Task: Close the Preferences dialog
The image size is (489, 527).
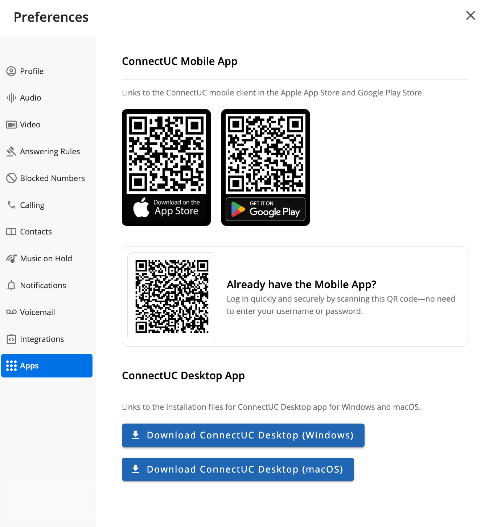Action: (x=470, y=15)
